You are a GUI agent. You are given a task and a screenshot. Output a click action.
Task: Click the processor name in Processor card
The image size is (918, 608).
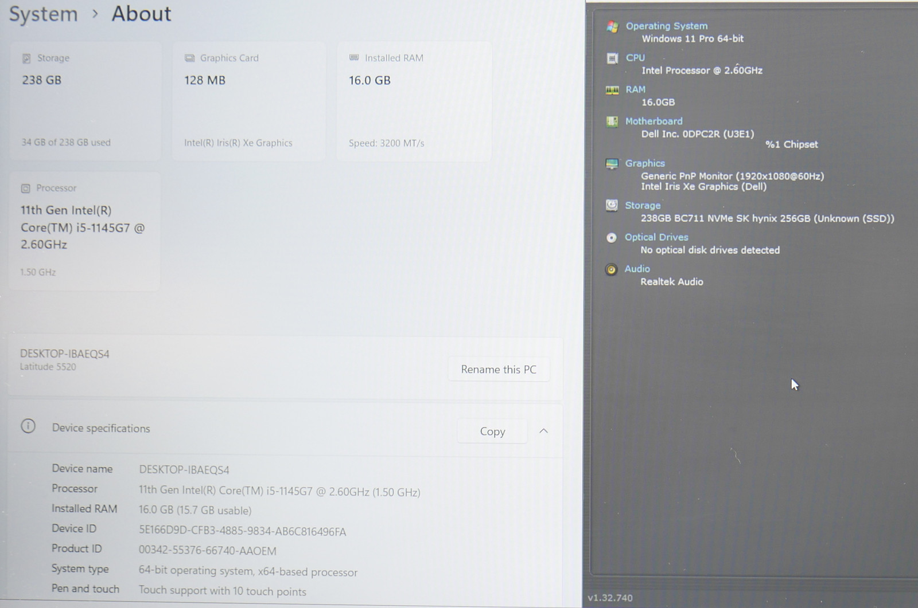(83, 227)
